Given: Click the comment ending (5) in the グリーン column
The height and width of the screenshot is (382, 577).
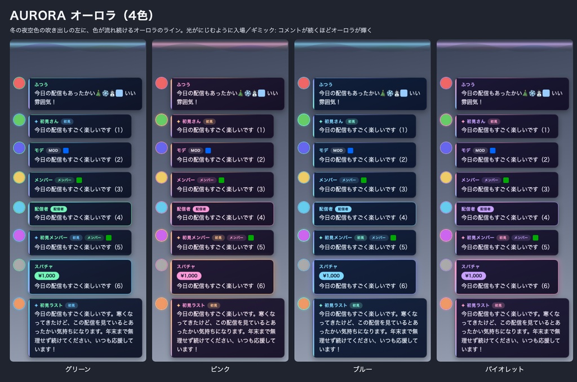Looking at the screenshot, I should click(x=78, y=247).
